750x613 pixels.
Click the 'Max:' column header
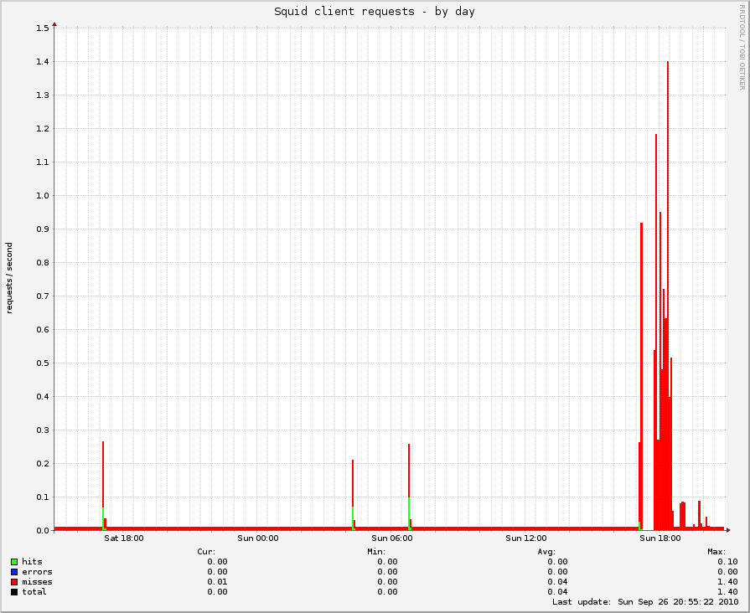(716, 552)
